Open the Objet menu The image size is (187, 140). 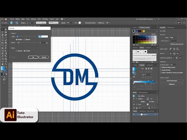(23, 19)
